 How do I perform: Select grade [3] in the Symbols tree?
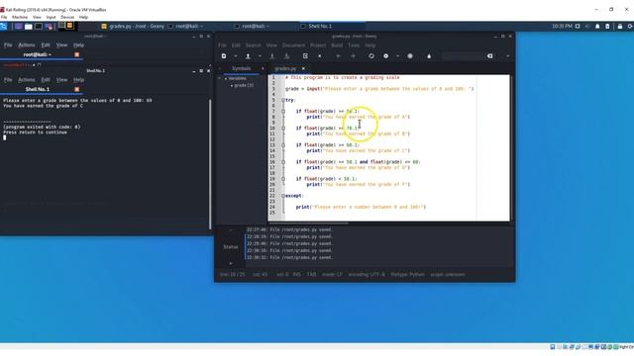click(x=244, y=86)
